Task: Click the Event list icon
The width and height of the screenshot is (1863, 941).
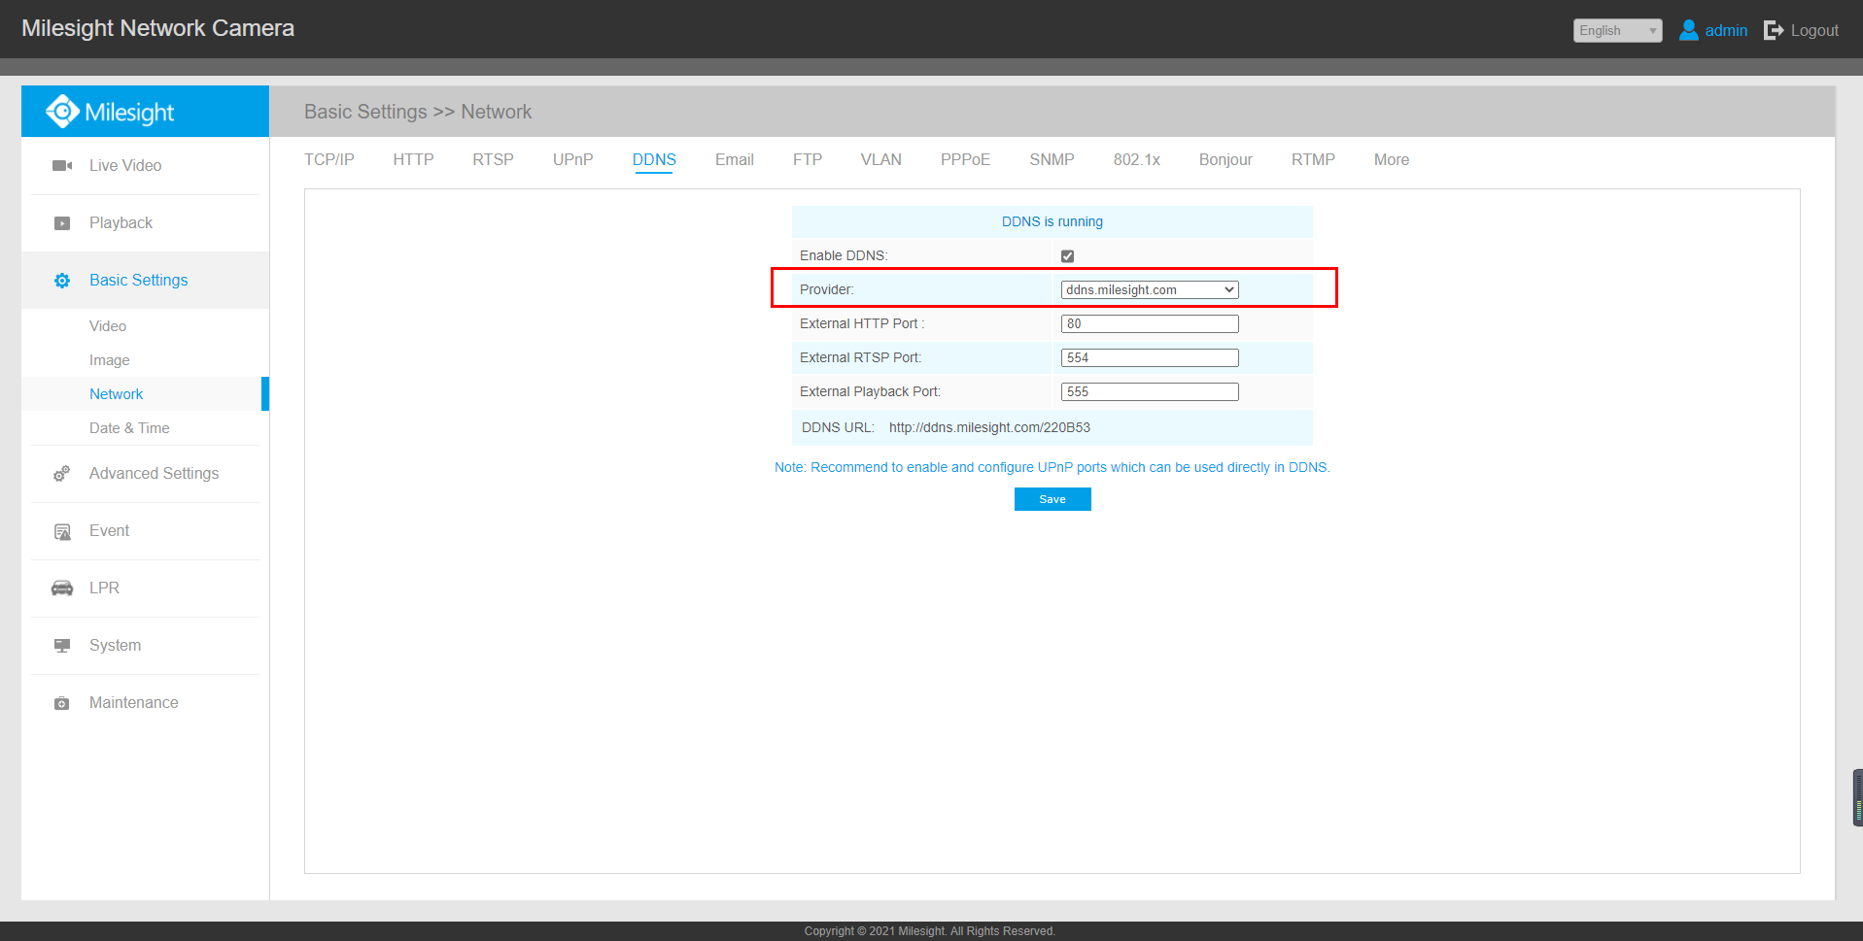Action: (x=62, y=531)
